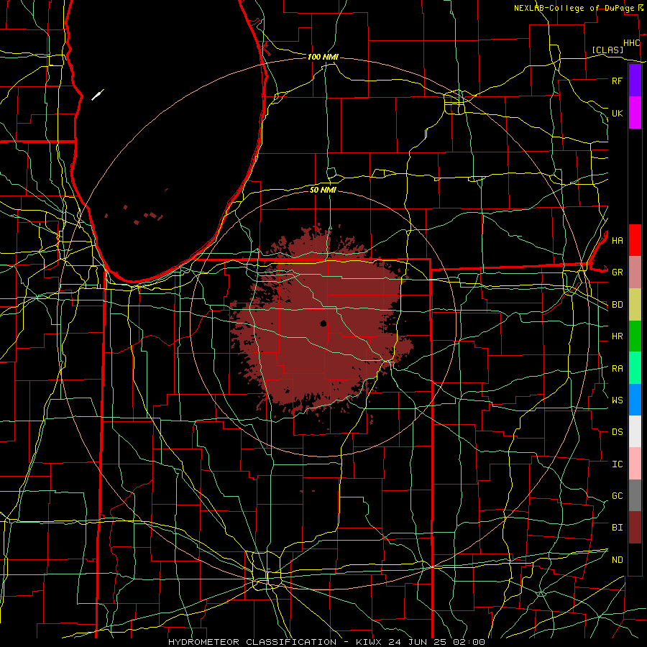Click the "IC" legend label
This screenshot has width=647, height=647.
click(x=617, y=464)
